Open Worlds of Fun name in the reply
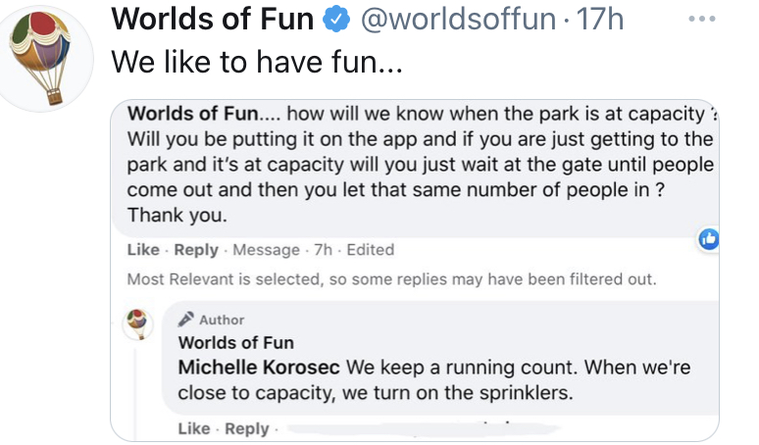This screenshot has width=759, height=445. tap(235, 342)
